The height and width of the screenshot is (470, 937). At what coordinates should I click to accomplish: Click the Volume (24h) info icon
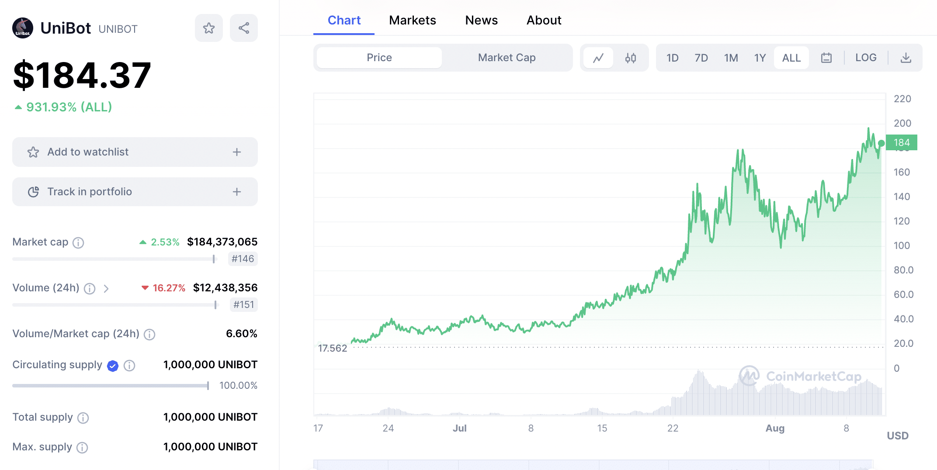point(90,288)
